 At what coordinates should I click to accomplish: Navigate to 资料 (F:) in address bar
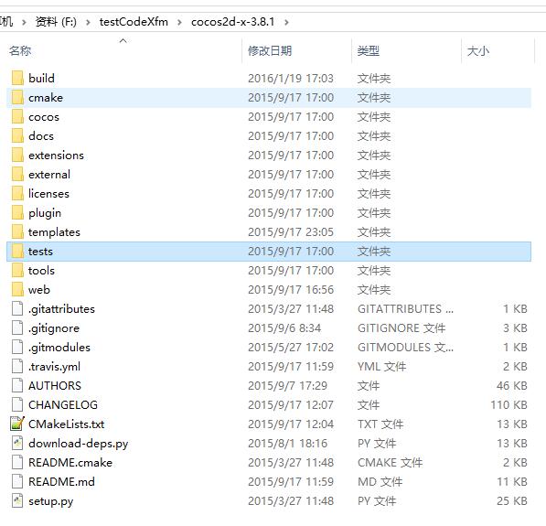(x=56, y=22)
